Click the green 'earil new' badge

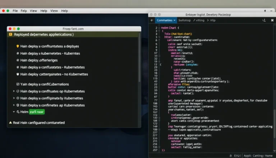click(37, 112)
